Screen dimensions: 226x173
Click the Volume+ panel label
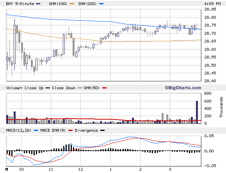coord(14,88)
